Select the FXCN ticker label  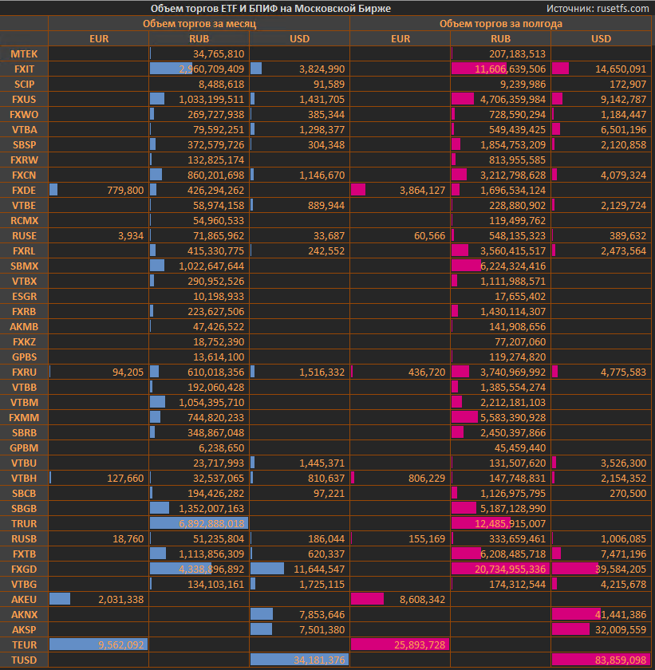[24, 175]
